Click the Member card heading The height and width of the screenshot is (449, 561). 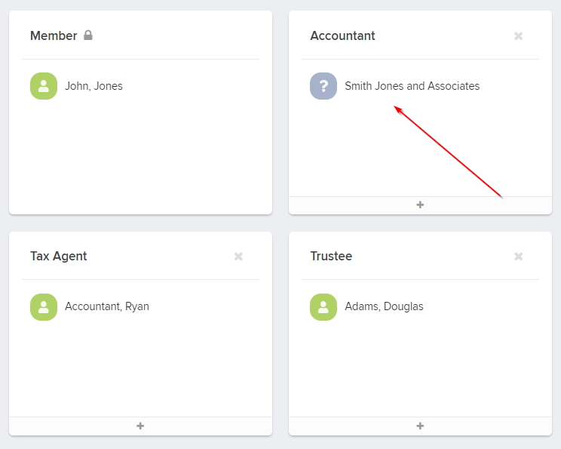pos(54,35)
